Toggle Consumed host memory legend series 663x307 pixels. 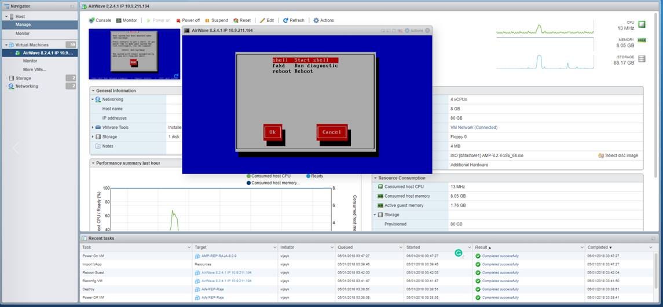click(273, 183)
